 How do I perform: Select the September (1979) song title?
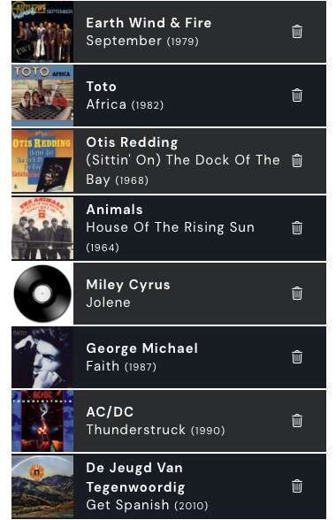click(142, 41)
